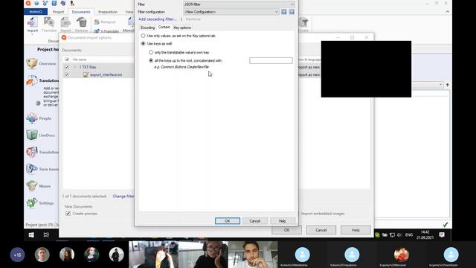This screenshot has height=268, width=476.
Task: Open the Filter dropdown showing JSON filter
Action: tap(239, 4)
